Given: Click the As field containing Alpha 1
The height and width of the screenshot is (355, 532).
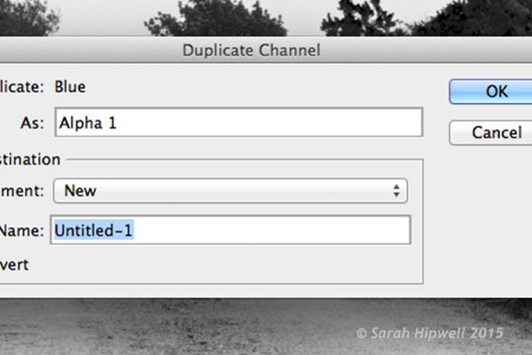Looking at the screenshot, I should [x=238, y=122].
